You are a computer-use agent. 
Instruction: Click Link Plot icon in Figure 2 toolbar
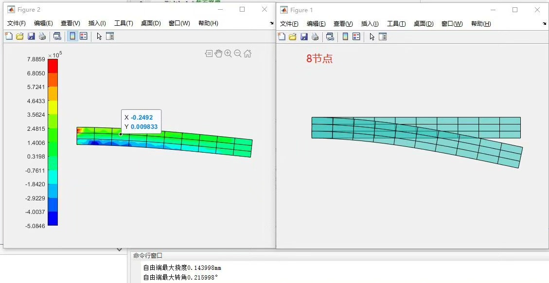click(x=57, y=36)
